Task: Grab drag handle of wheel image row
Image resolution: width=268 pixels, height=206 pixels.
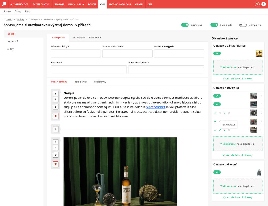Action: [x=260, y=113]
